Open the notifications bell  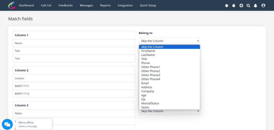pyautogui.click(x=256, y=6)
